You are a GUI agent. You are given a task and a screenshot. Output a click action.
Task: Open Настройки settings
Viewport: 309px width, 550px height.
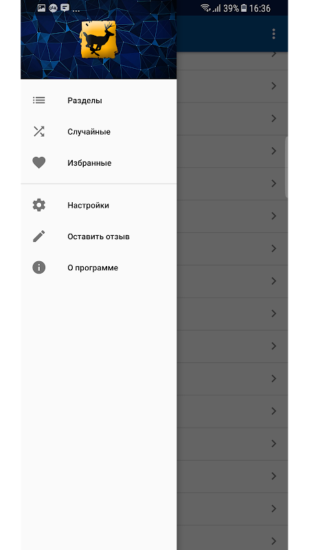coord(98,205)
